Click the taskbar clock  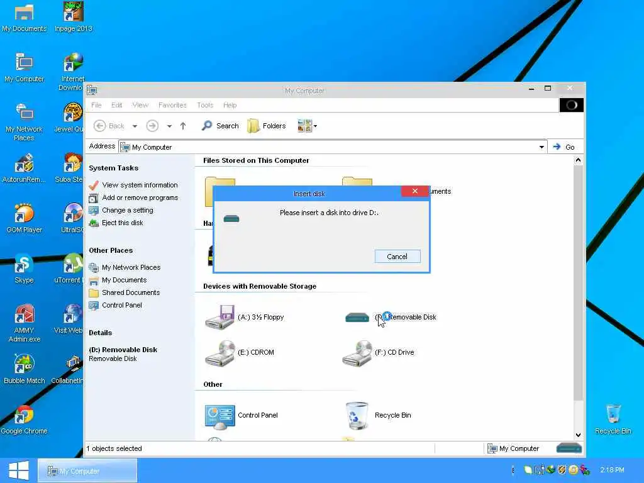click(x=612, y=470)
